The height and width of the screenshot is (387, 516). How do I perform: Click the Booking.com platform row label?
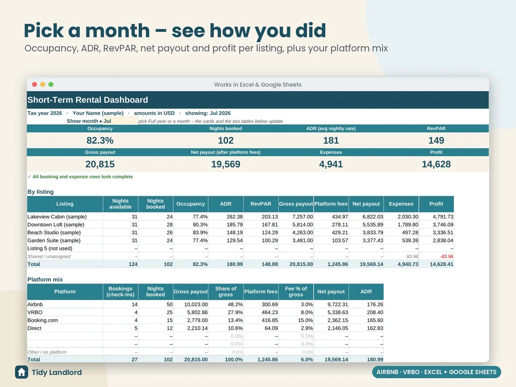tap(43, 320)
